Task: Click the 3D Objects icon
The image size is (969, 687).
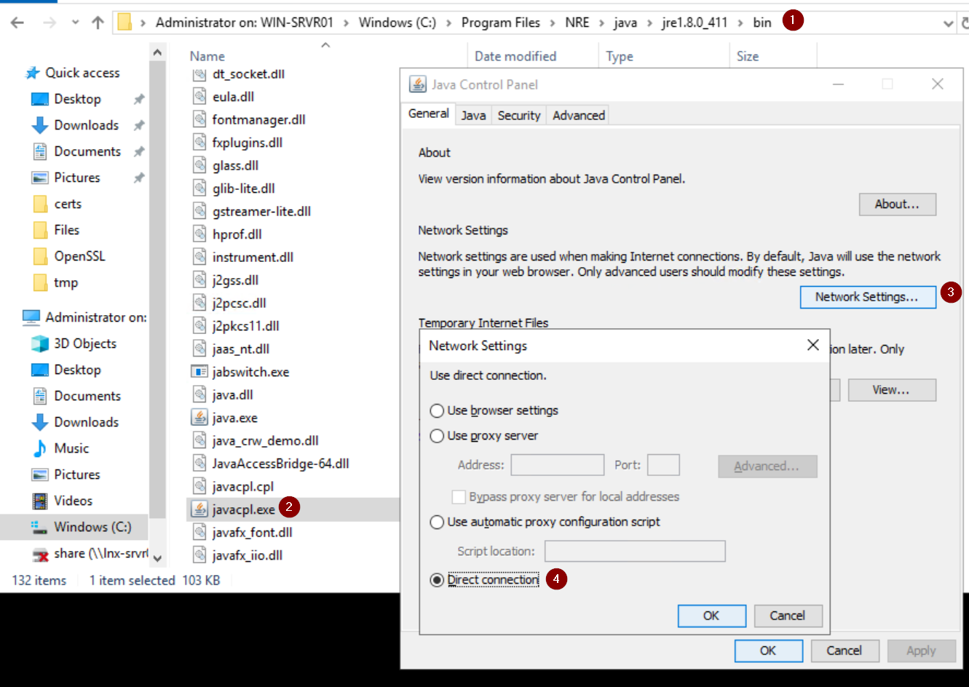Action: pyautogui.click(x=40, y=343)
